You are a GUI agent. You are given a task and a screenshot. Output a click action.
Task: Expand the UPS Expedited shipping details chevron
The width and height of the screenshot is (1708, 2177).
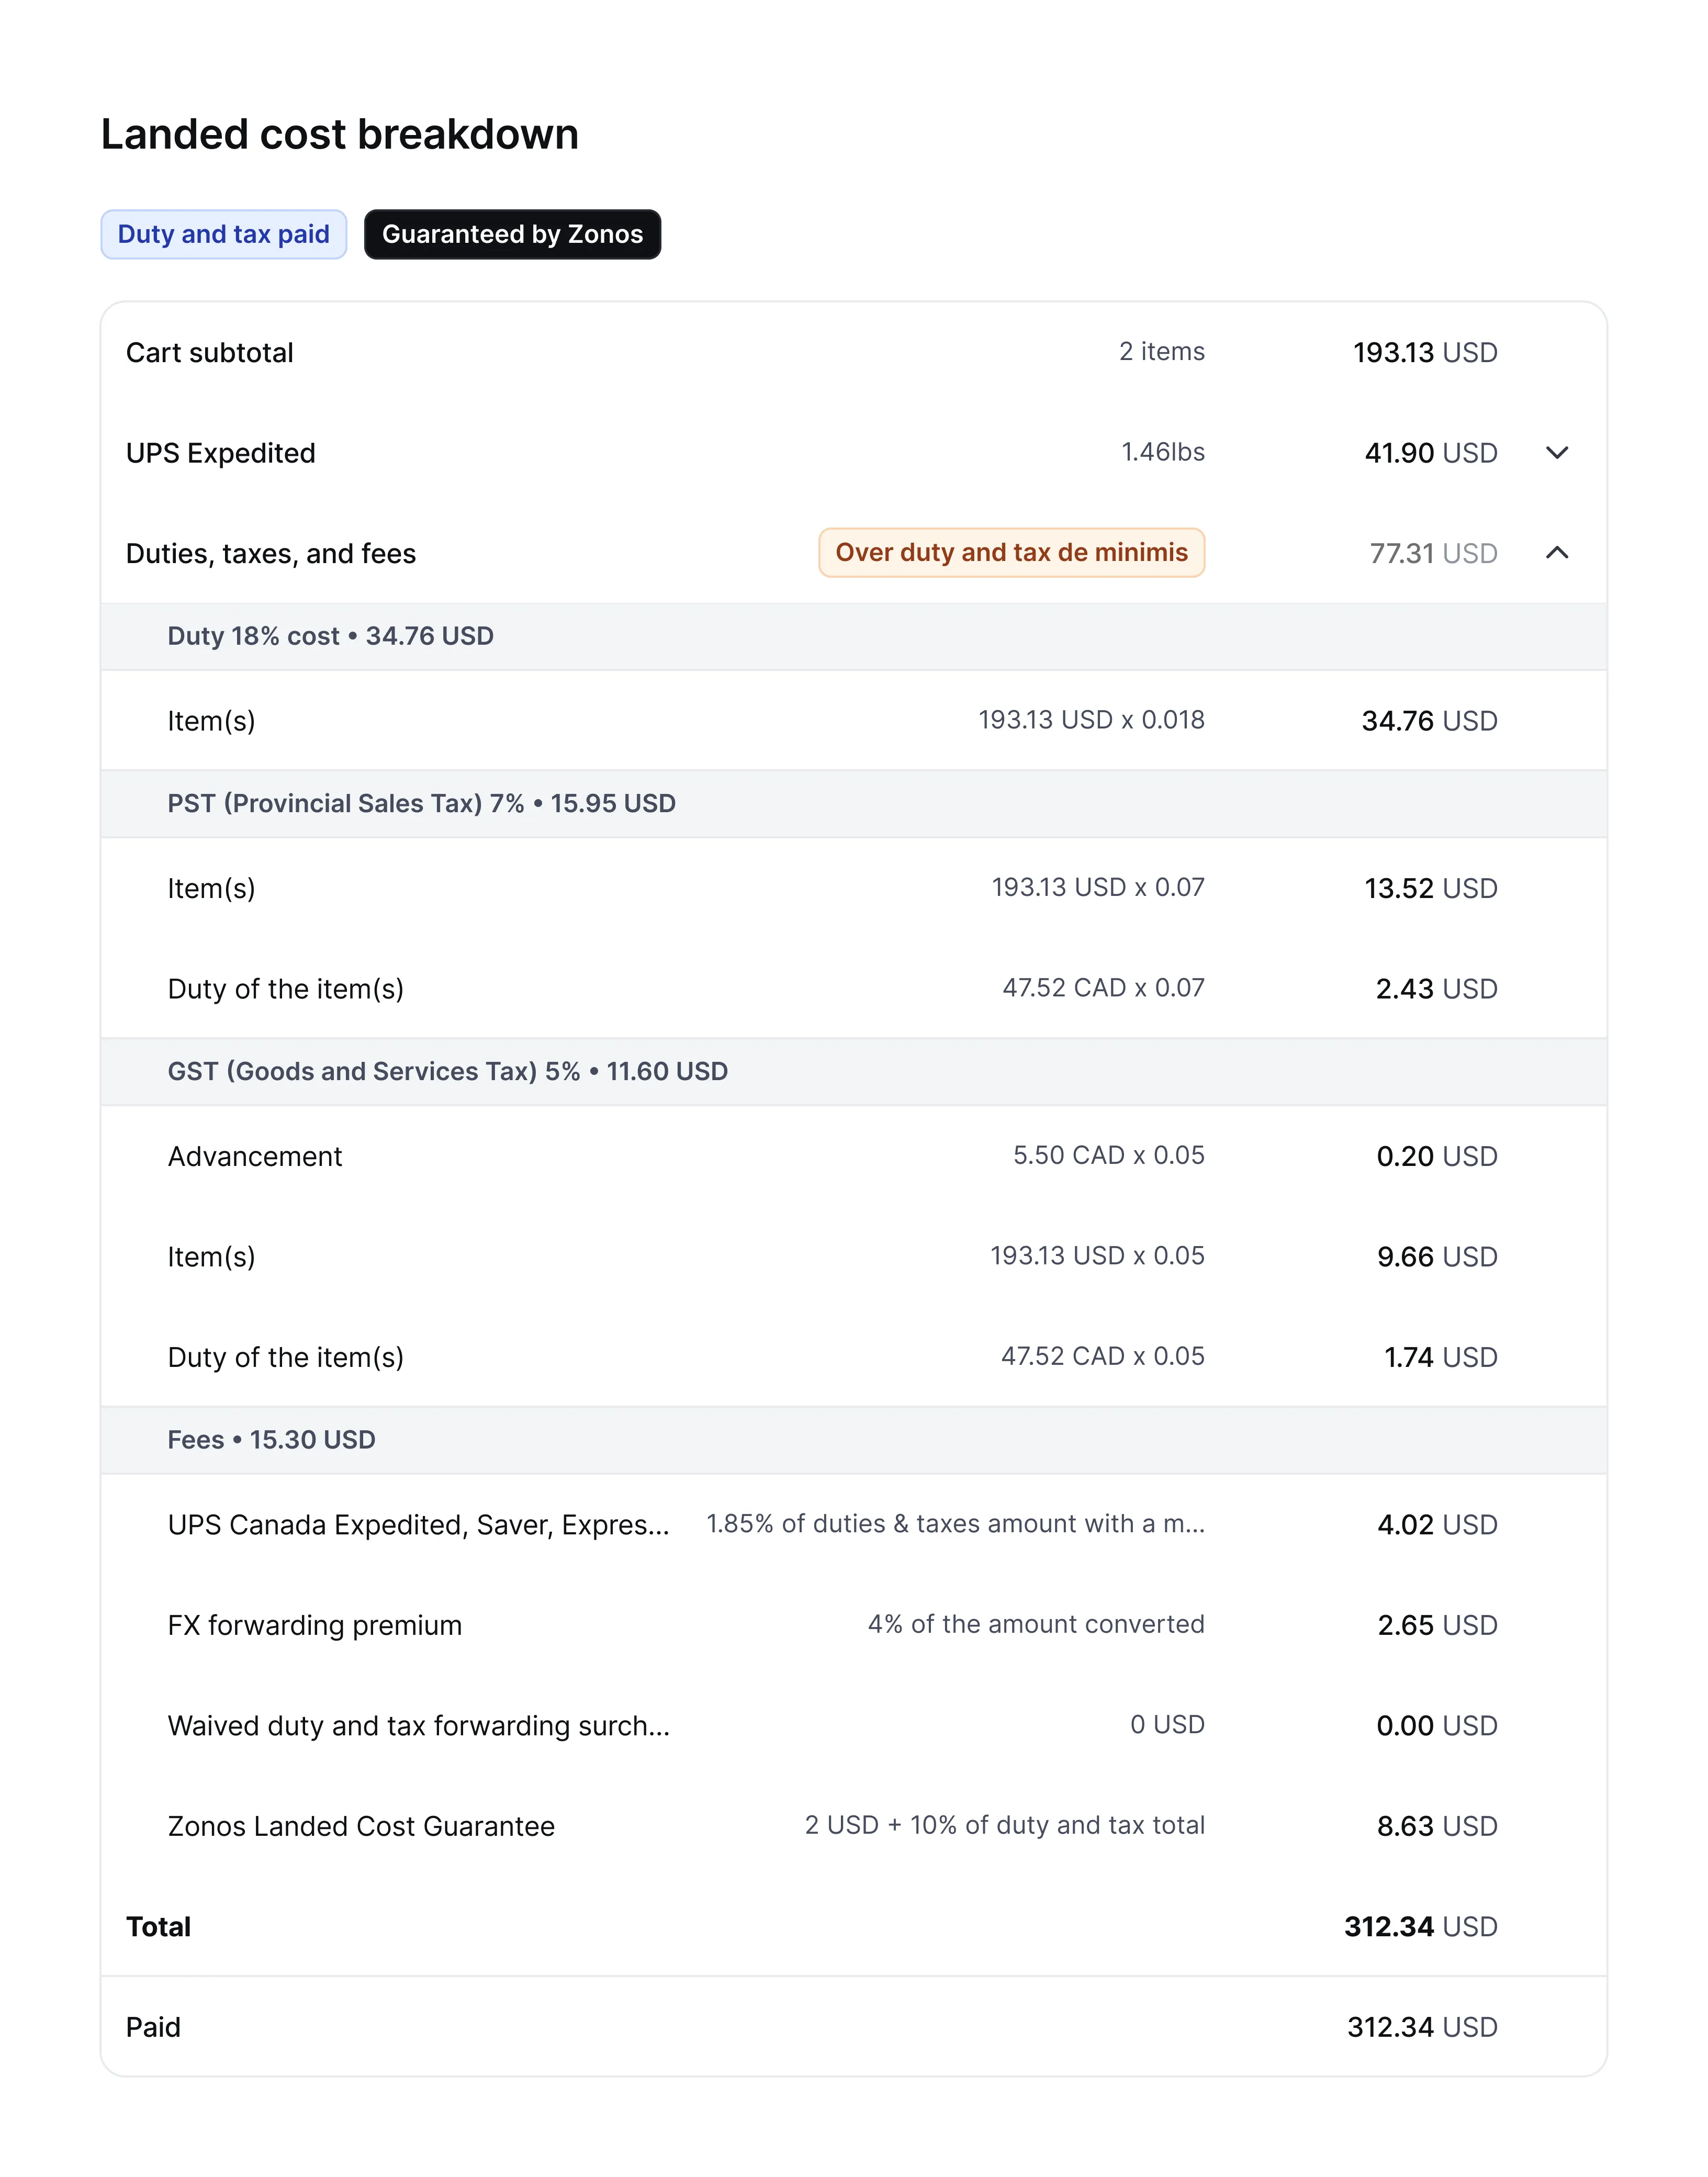pos(1556,453)
